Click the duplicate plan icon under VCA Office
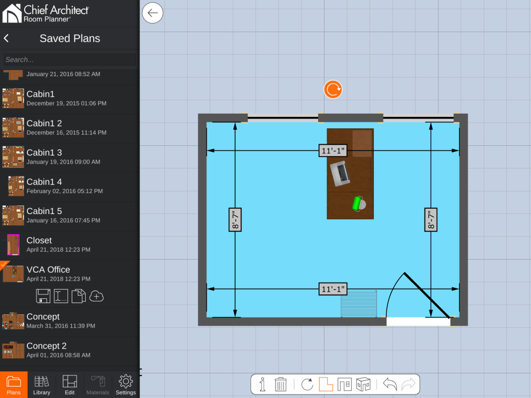Image resolution: width=531 pixels, height=398 pixels. (78, 296)
